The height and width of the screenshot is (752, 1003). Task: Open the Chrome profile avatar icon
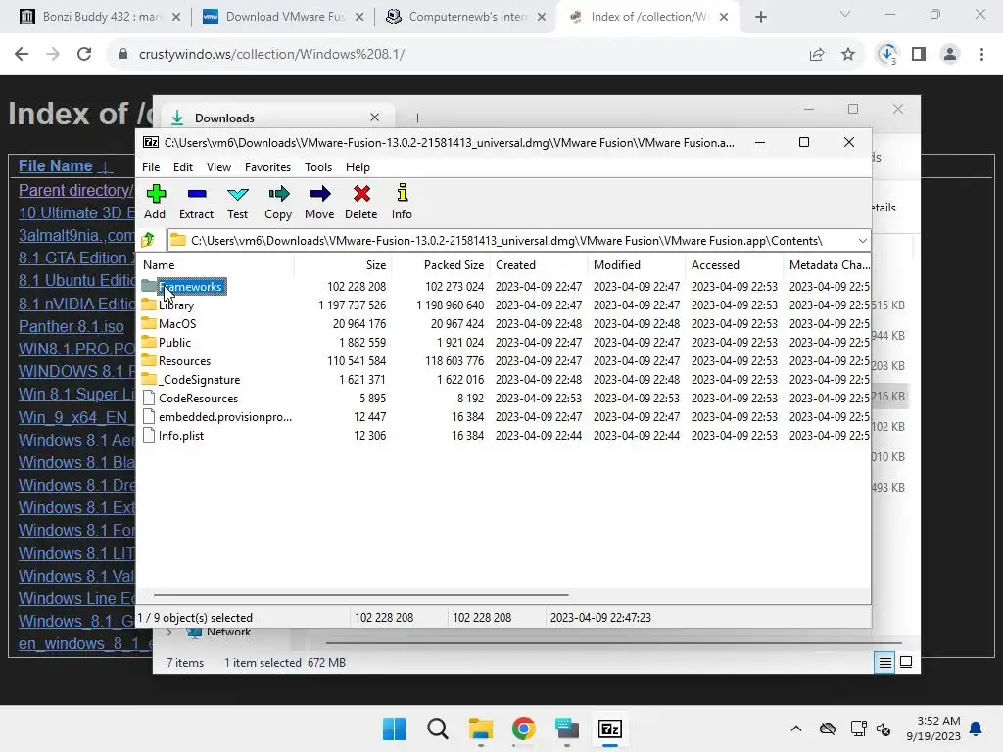[950, 55]
